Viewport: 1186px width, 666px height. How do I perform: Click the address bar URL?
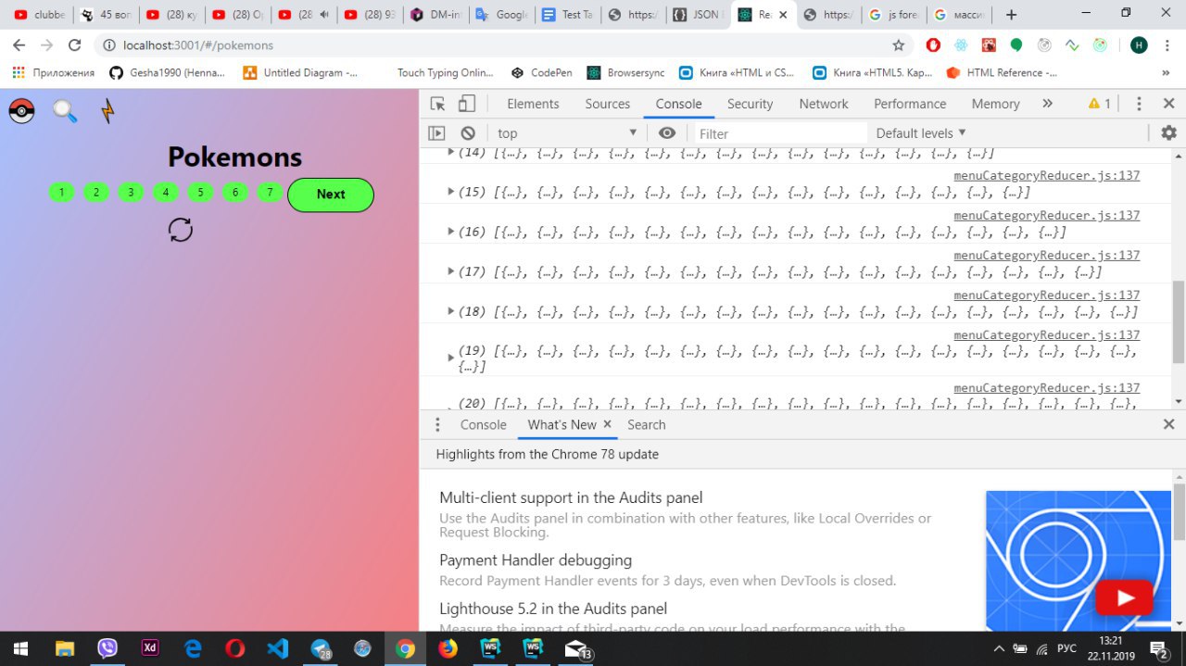tap(197, 44)
